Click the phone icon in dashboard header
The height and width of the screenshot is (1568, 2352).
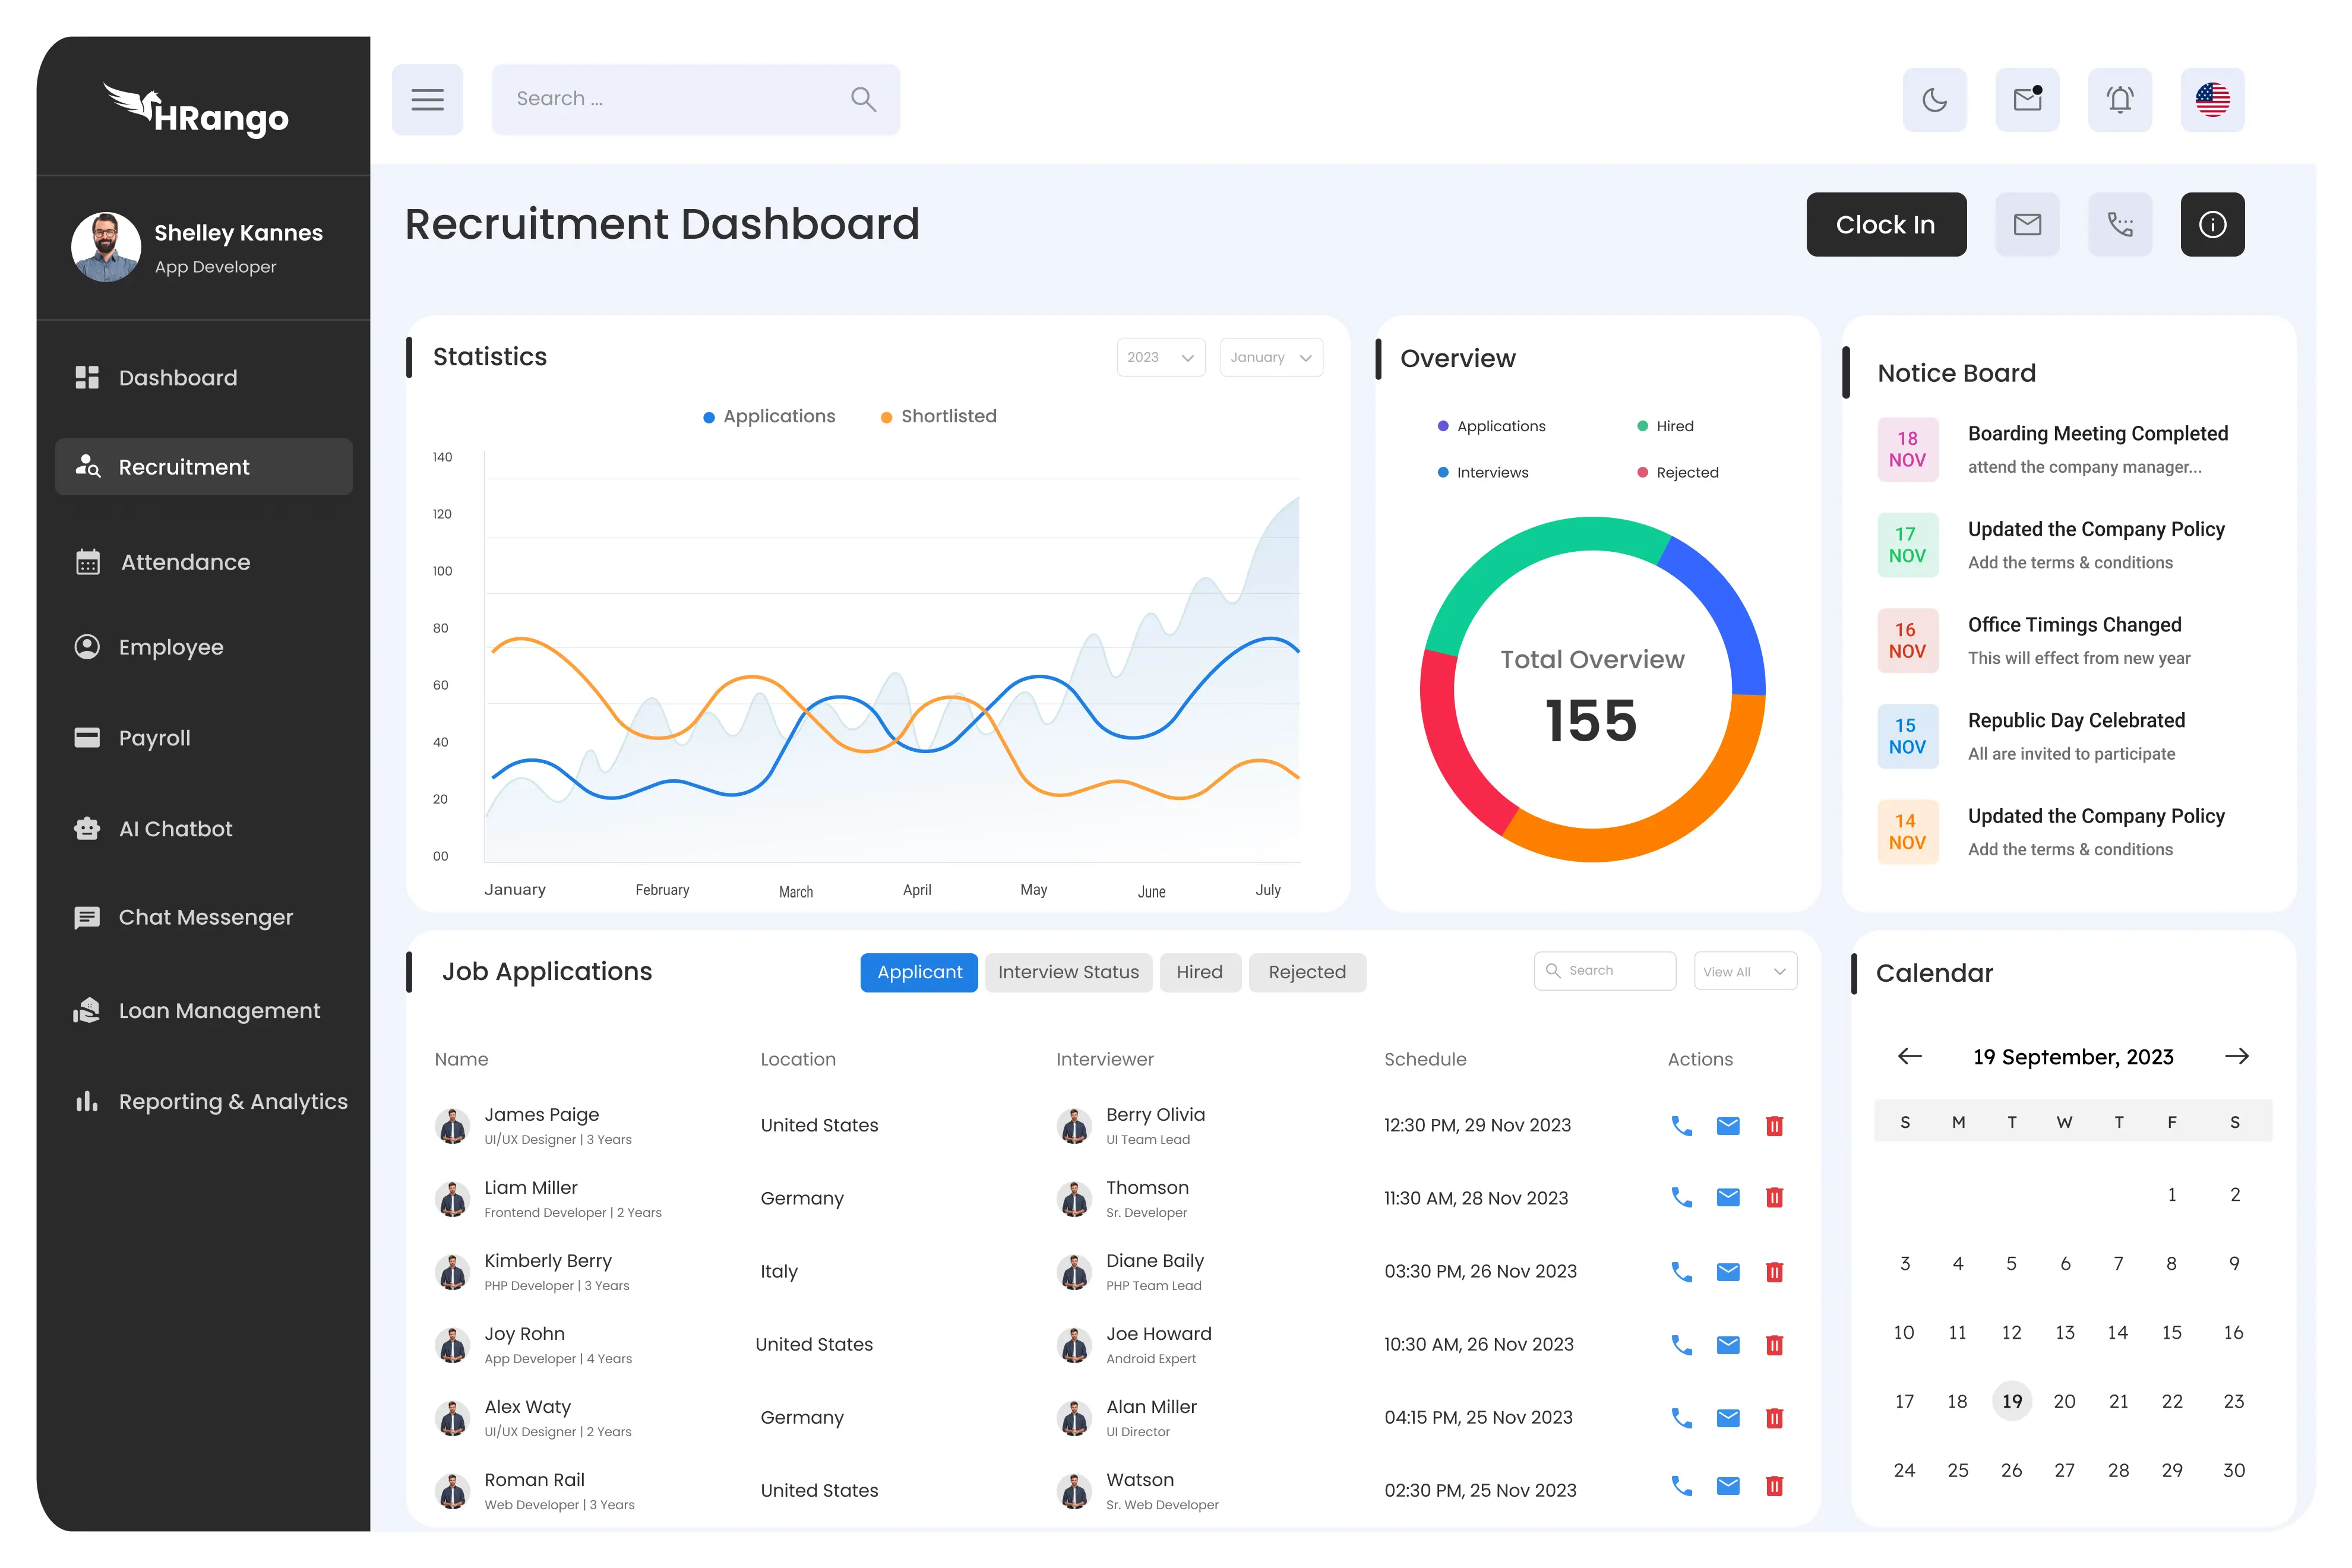click(2119, 225)
